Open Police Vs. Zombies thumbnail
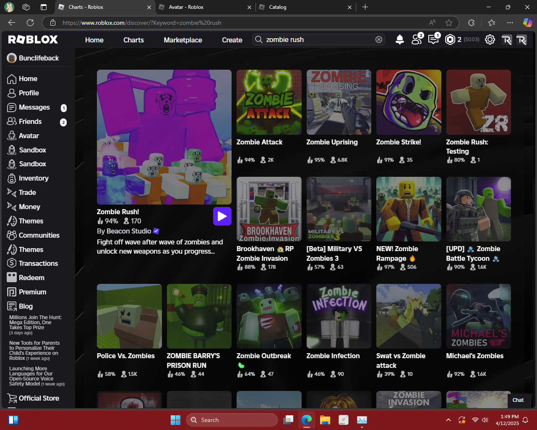 point(129,316)
